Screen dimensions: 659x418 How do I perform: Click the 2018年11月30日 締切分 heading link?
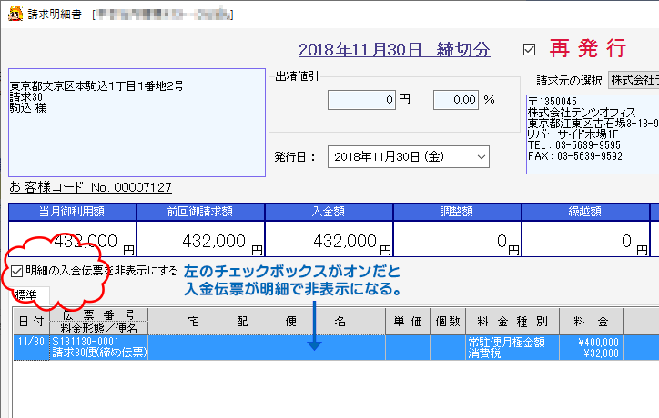pyautogui.click(x=394, y=49)
